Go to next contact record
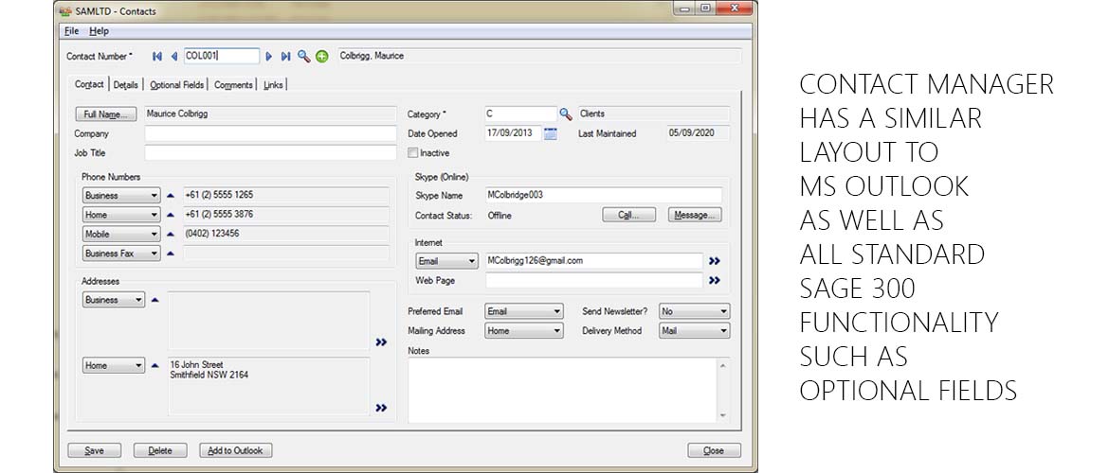 [x=269, y=57]
